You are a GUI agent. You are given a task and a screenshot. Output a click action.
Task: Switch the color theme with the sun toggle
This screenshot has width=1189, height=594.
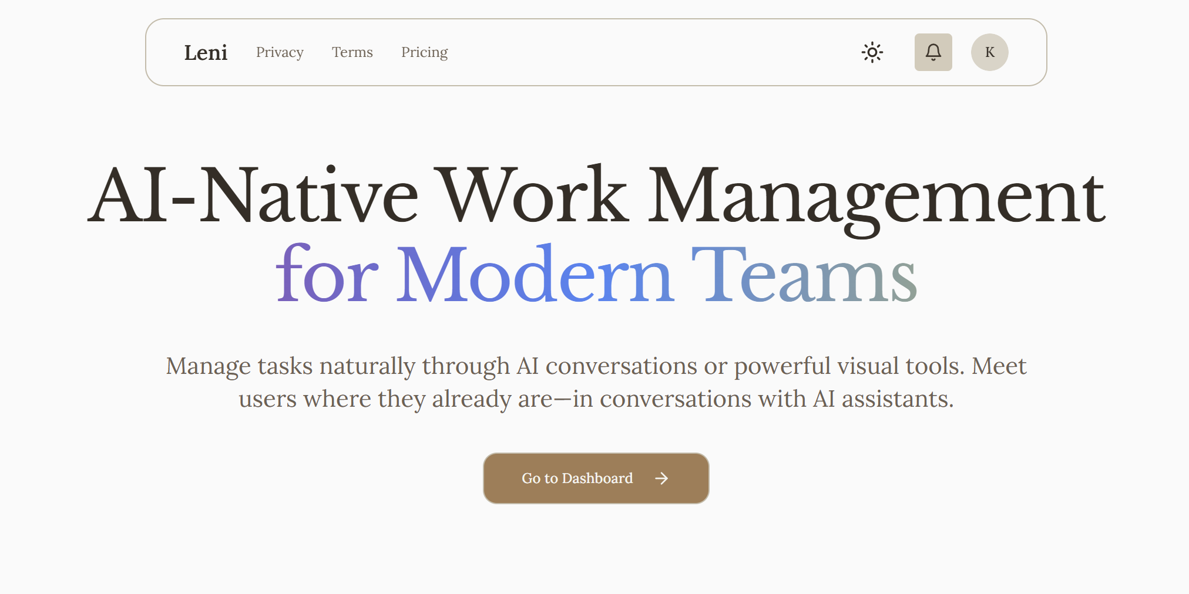(x=872, y=52)
